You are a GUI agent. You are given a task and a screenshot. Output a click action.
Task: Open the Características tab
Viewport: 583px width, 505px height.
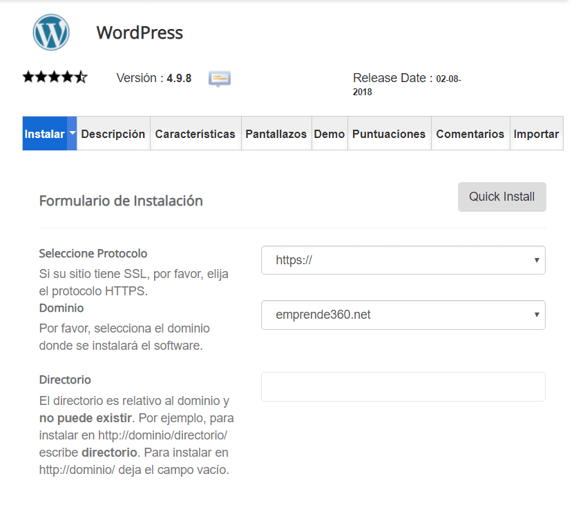click(x=195, y=134)
